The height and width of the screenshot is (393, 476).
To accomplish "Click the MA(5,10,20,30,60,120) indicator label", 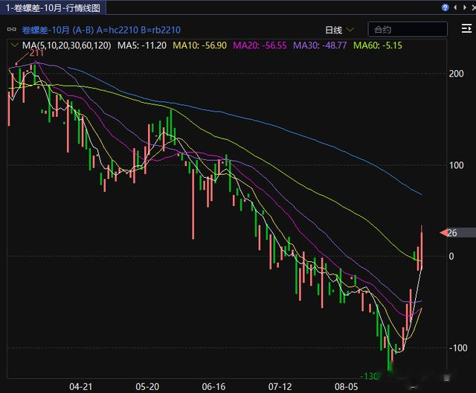I will click(x=66, y=45).
